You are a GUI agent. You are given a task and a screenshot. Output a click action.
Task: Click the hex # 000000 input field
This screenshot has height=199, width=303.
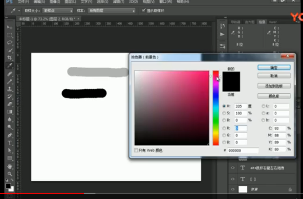click(243, 150)
